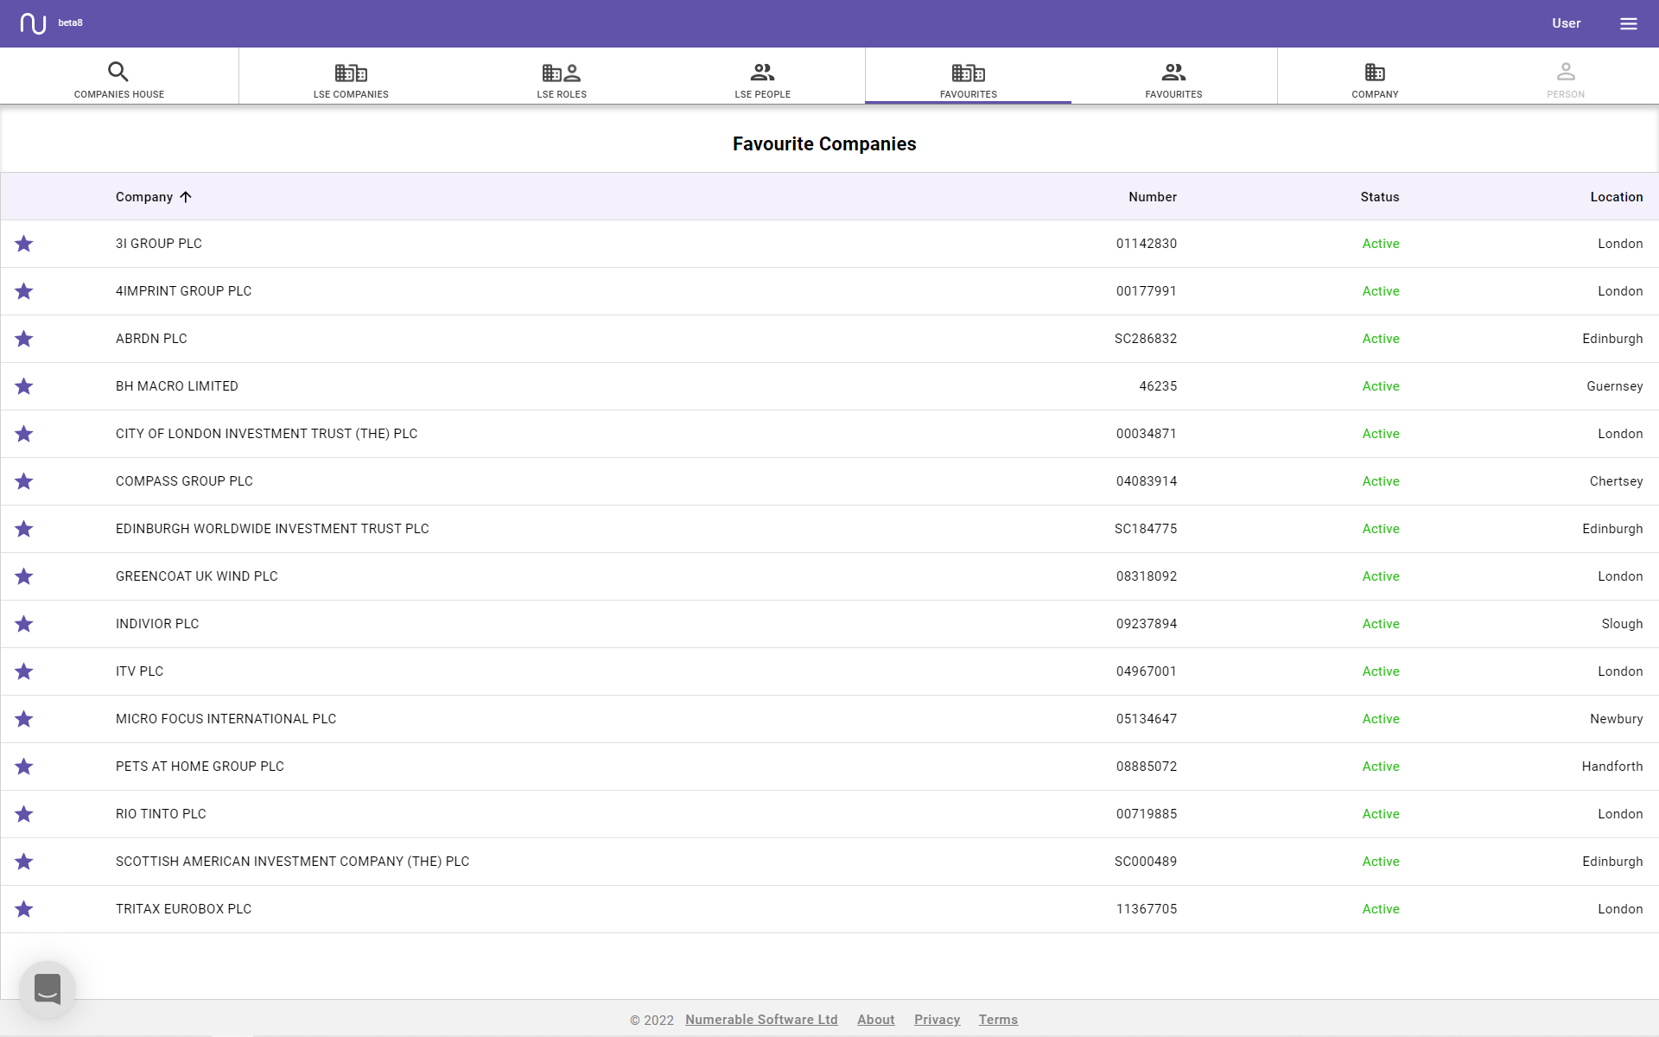Toggle star for City of London Investment Trust
Image resolution: width=1659 pixels, height=1037 pixels.
24,434
